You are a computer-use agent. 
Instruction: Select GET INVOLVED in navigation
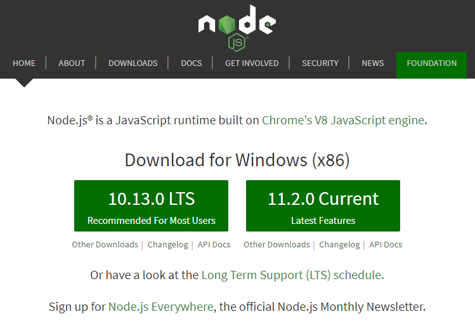252,63
